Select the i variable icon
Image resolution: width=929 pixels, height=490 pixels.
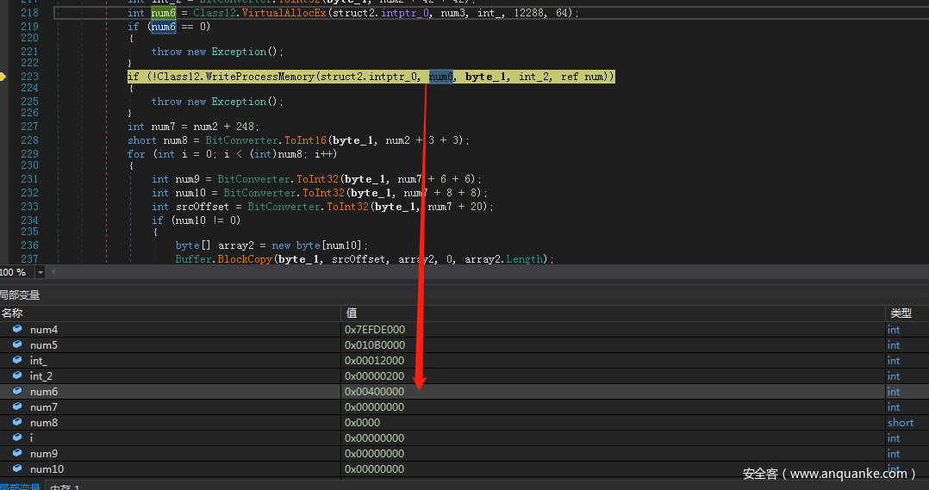17,437
